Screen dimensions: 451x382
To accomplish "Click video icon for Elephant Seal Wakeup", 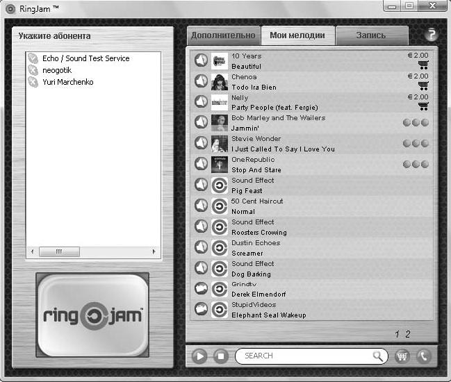I will 201,309.
